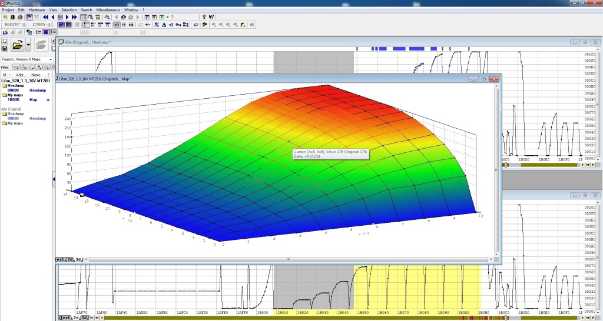Click map window horizontal scrollbar
Viewport: 603px width, 321px height.
coord(288,260)
